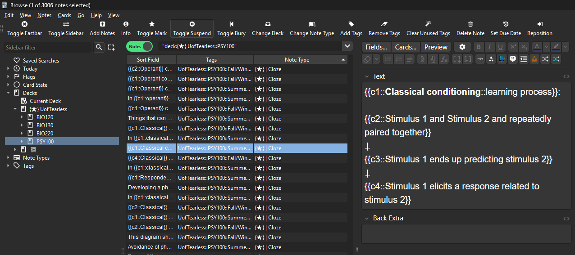
Task: Click Change Deck in the toolbar
Action: click(x=268, y=29)
